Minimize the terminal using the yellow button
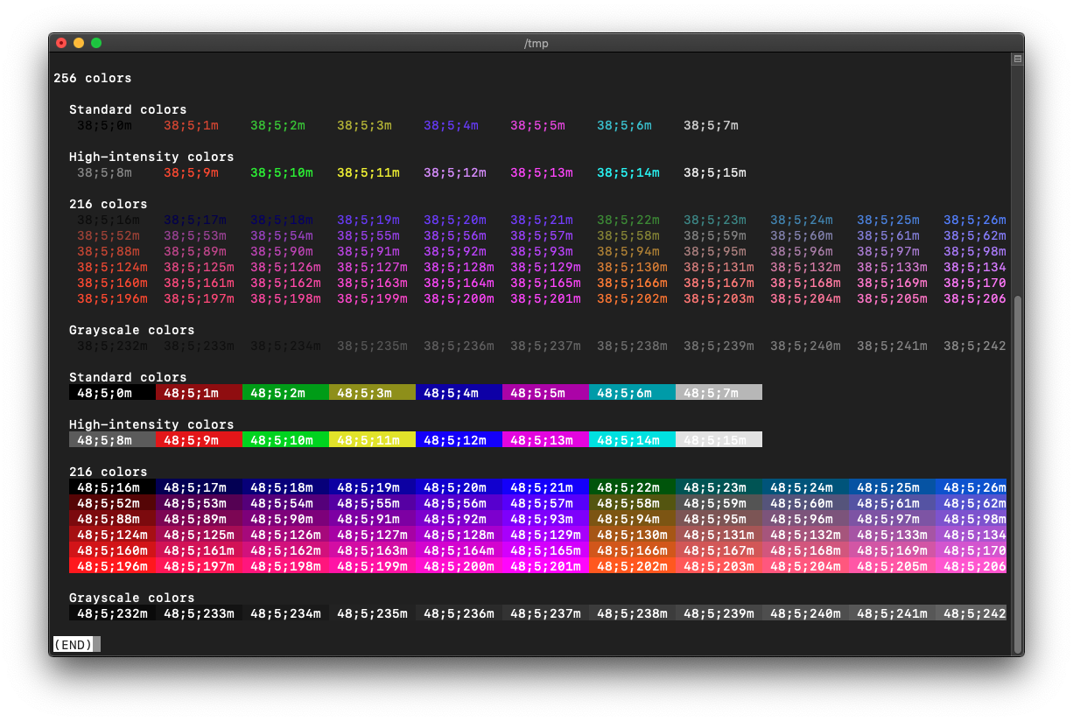Image resolution: width=1073 pixels, height=721 pixels. pos(79,43)
